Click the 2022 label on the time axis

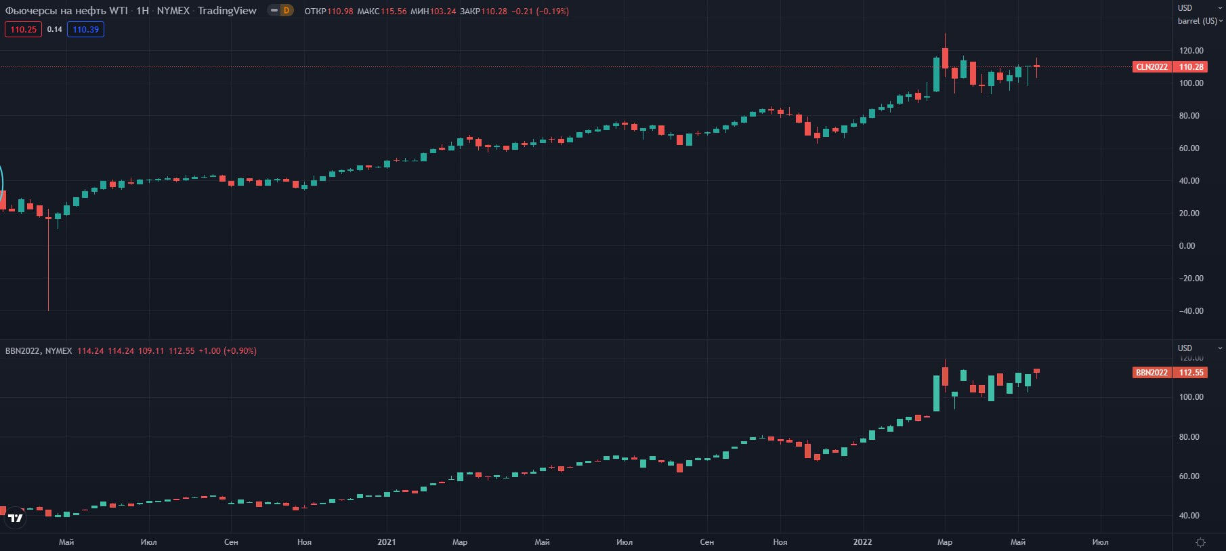[862, 542]
